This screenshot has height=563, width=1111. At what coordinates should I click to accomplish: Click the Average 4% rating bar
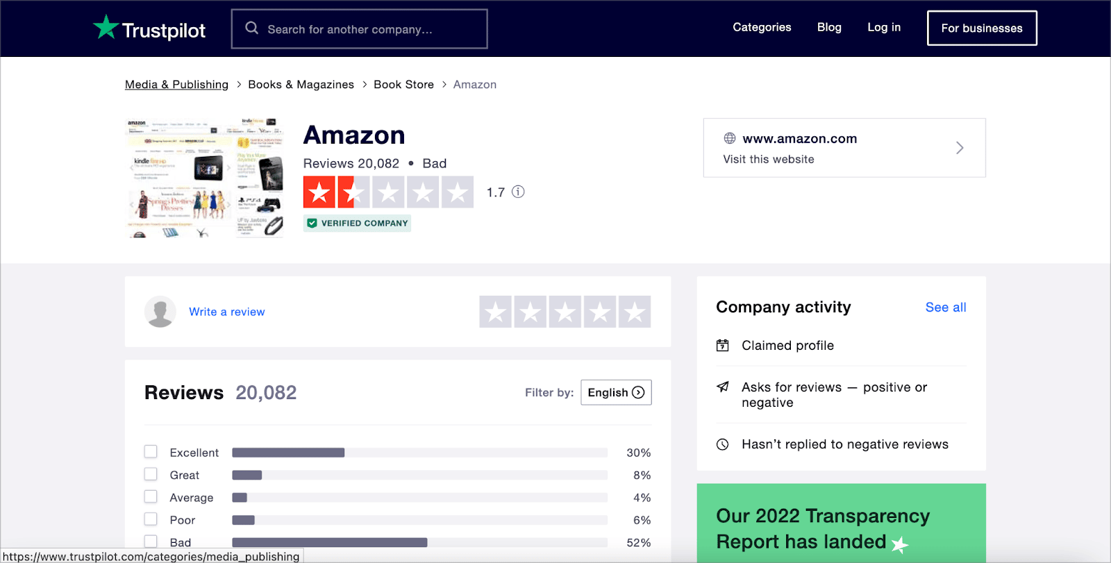point(419,498)
